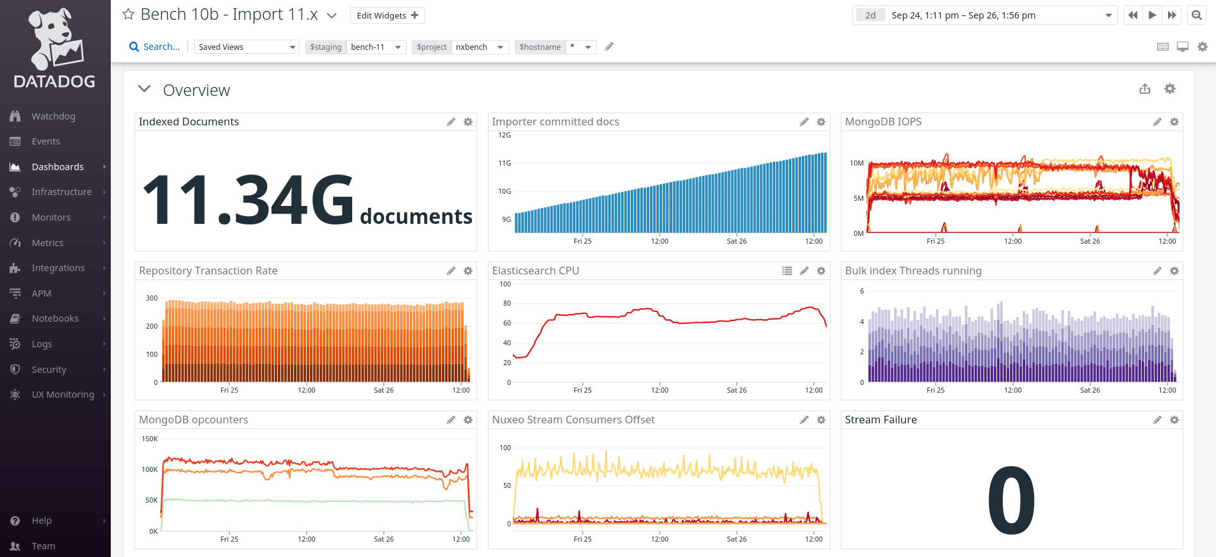This screenshot has width=1216, height=557.
Task: Open the Repository Transaction Rate settings gear
Action: (468, 271)
